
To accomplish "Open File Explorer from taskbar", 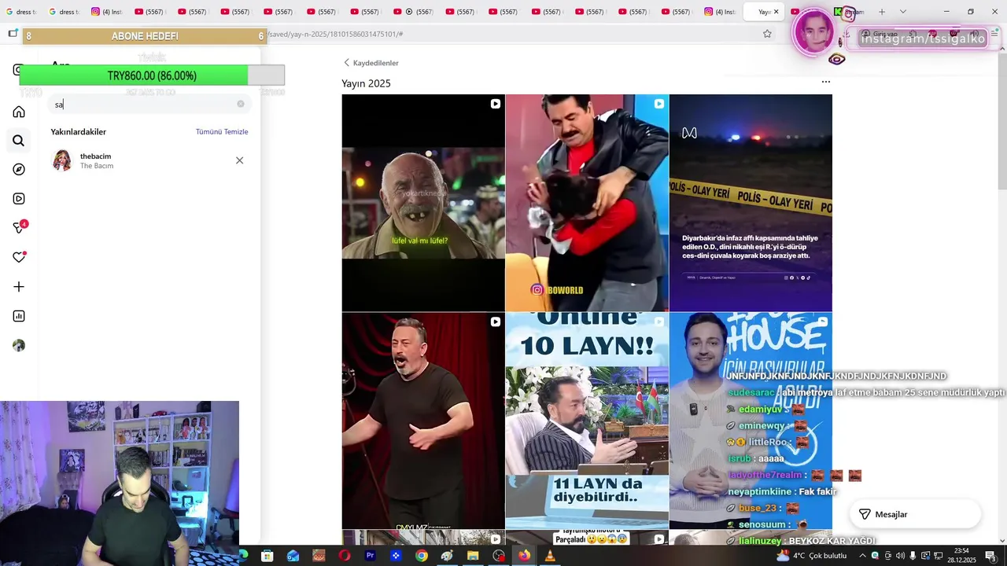I will coord(473,556).
